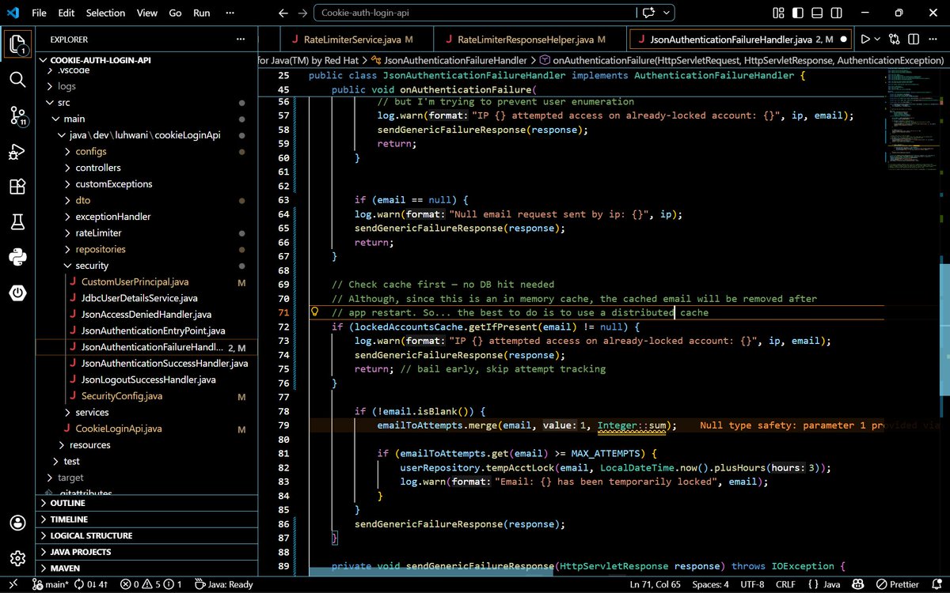This screenshot has width=950, height=593.
Task: Show the lightbulb code actions on line 71
Action: (314, 312)
